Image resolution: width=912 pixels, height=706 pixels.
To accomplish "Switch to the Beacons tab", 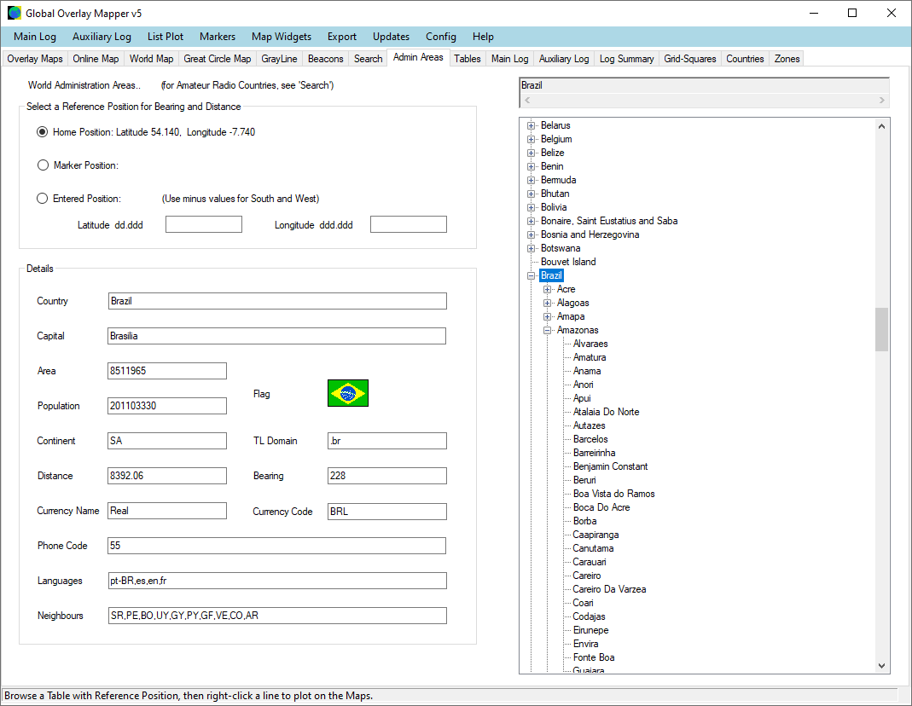I will [x=326, y=59].
